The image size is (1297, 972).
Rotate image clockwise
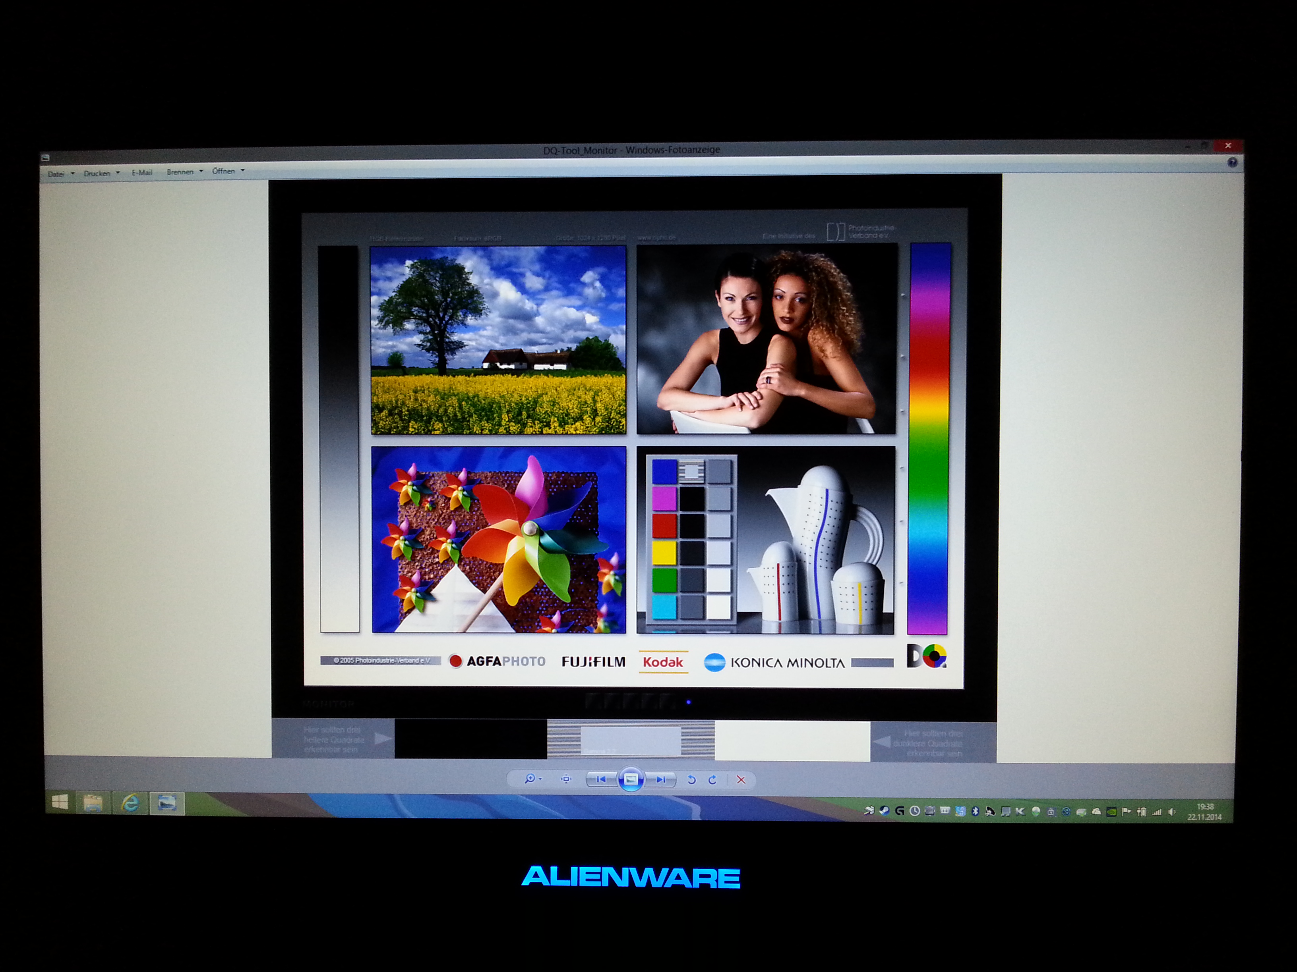point(712,780)
